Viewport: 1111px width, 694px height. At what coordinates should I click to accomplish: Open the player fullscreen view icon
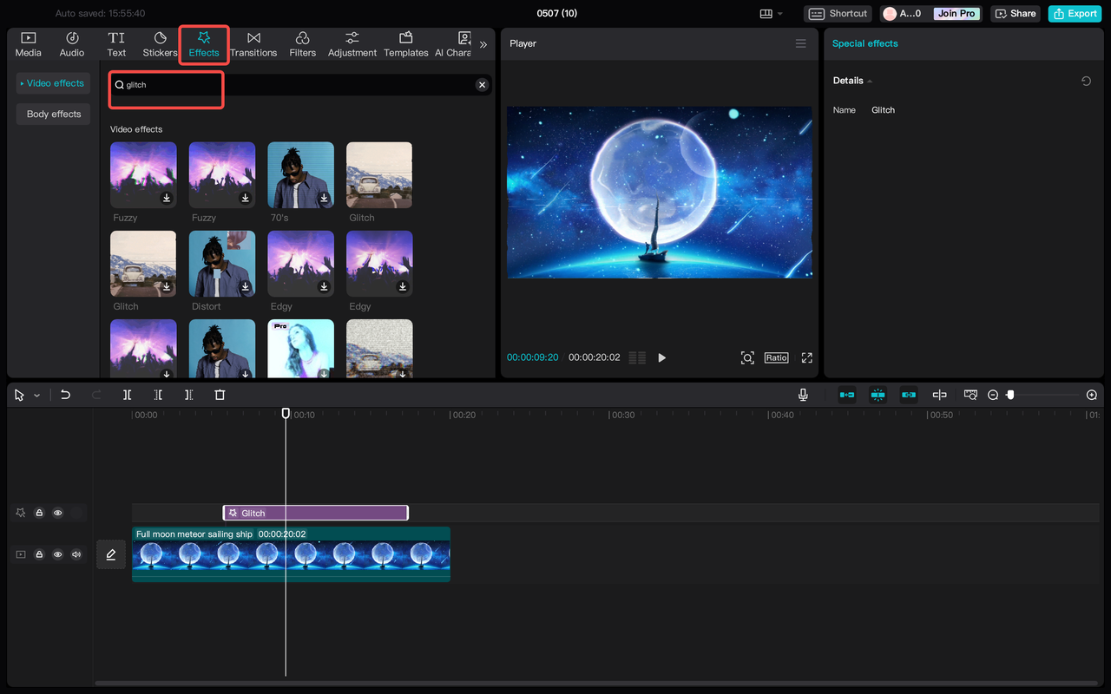pyautogui.click(x=806, y=357)
